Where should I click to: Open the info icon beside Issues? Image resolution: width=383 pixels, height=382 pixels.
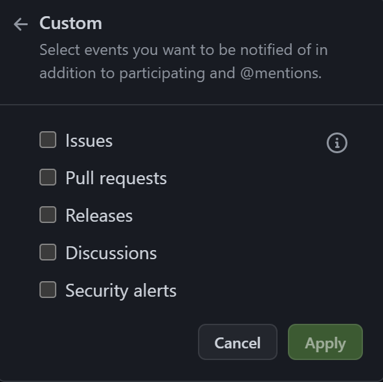[337, 143]
